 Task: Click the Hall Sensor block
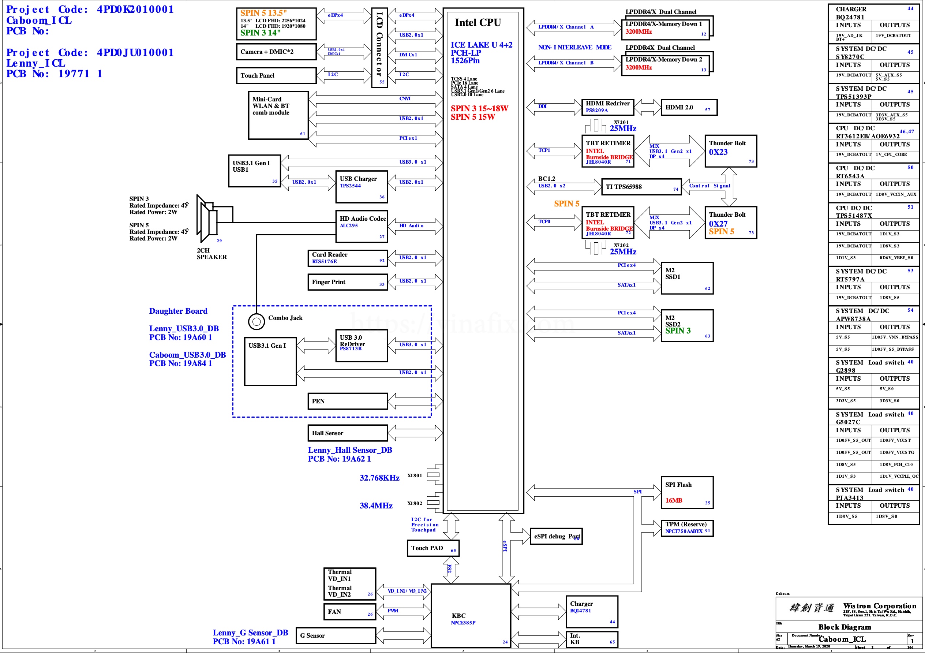click(x=347, y=433)
